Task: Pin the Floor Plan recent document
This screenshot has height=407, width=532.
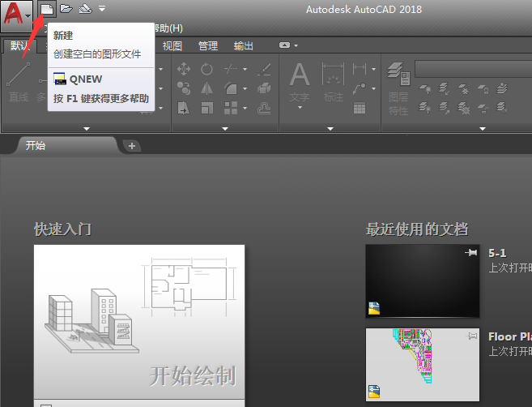Action: [471, 336]
